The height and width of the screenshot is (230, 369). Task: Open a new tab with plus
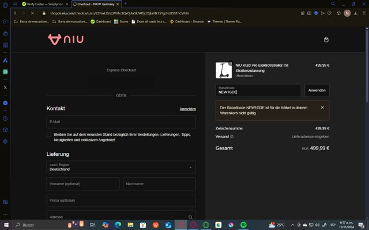125,3
